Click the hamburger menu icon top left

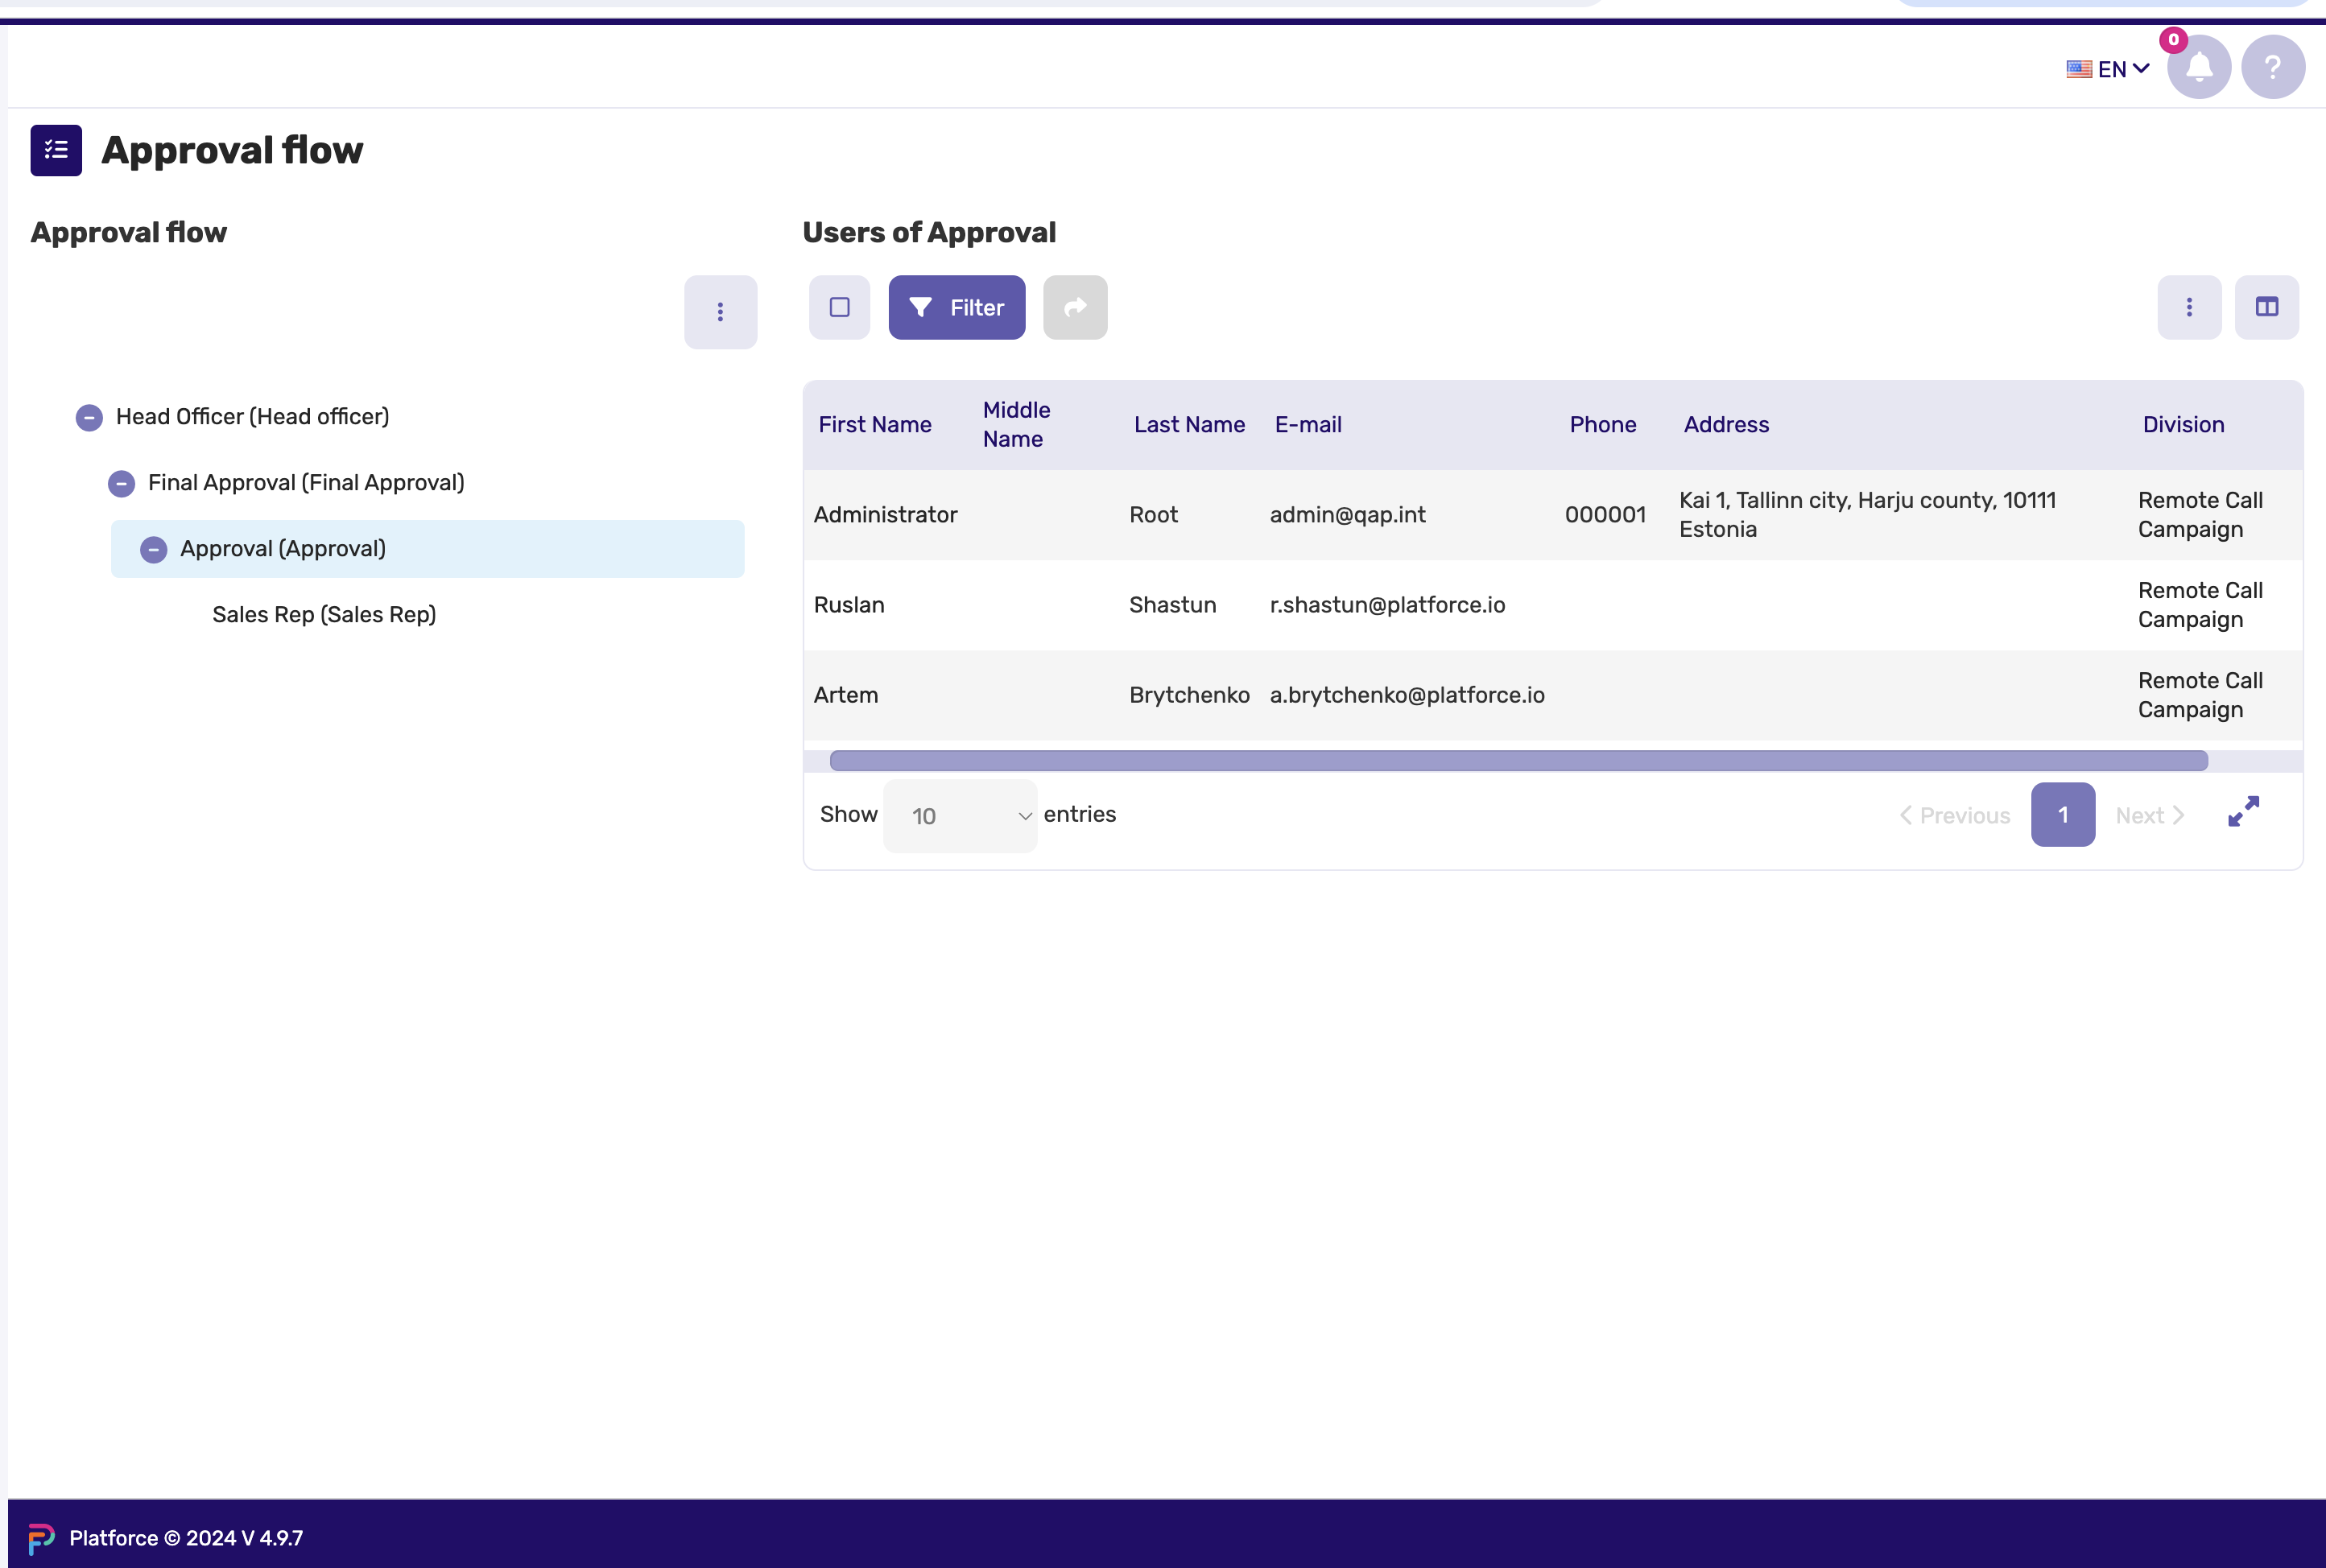coord(56,151)
